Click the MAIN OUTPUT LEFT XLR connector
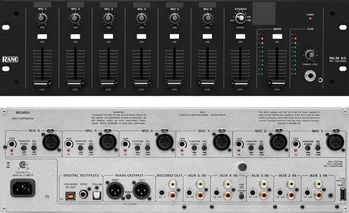This screenshot has height=213, width=349. pos(141,190)
